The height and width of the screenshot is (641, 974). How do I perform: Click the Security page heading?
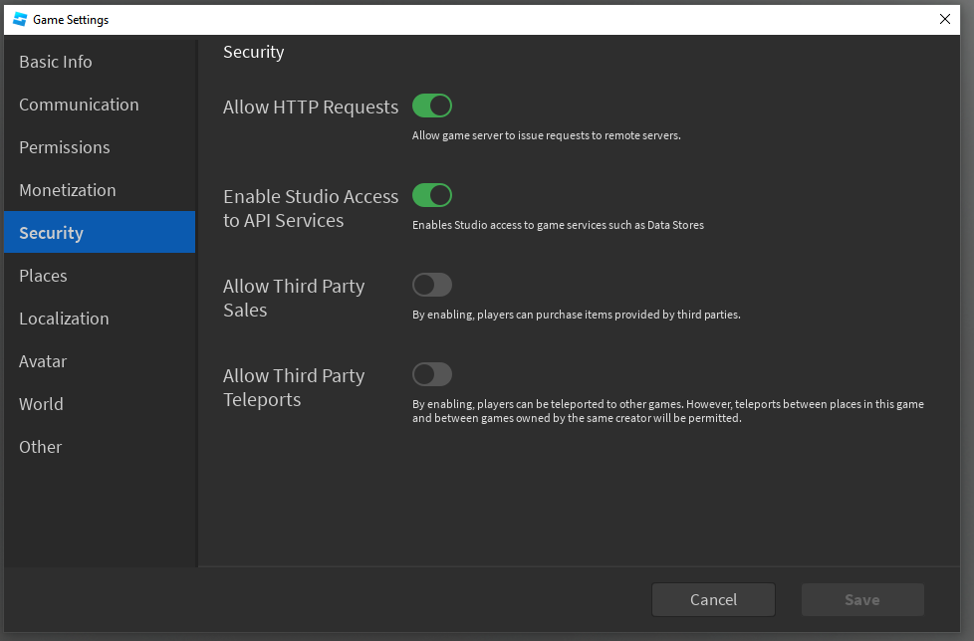click(253, 52)
